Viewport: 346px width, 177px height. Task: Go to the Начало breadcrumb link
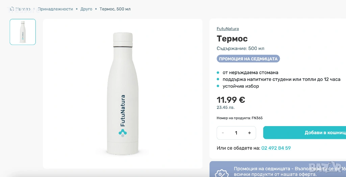pos(23,9)
